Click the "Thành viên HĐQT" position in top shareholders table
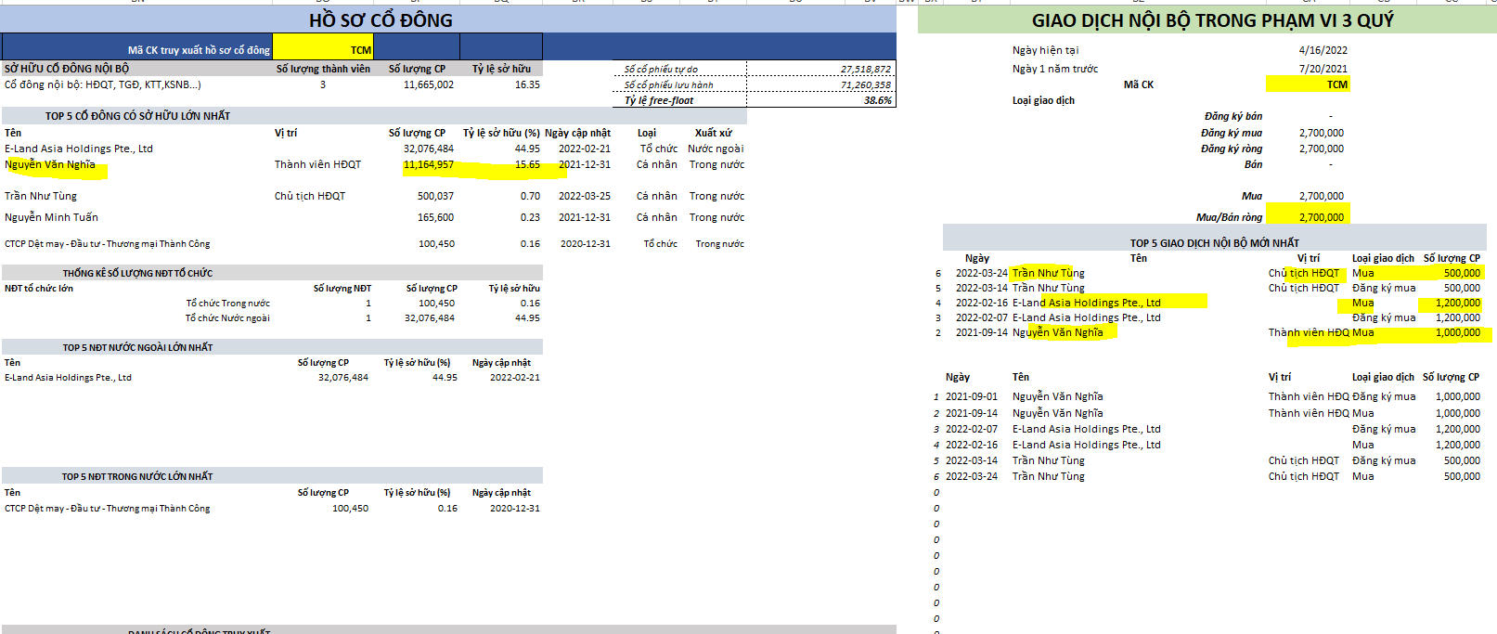 tap(317, 164)
